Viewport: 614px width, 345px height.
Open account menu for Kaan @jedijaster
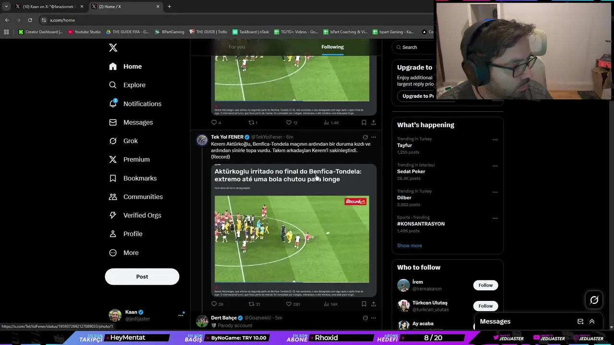point(181,315)
